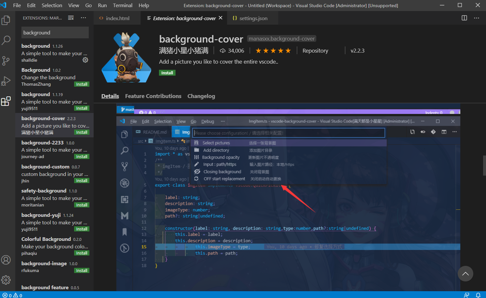Install background-yuji extension
This screenshot has height=298, width=486.
pyautogui.click(x=82, y=229)
